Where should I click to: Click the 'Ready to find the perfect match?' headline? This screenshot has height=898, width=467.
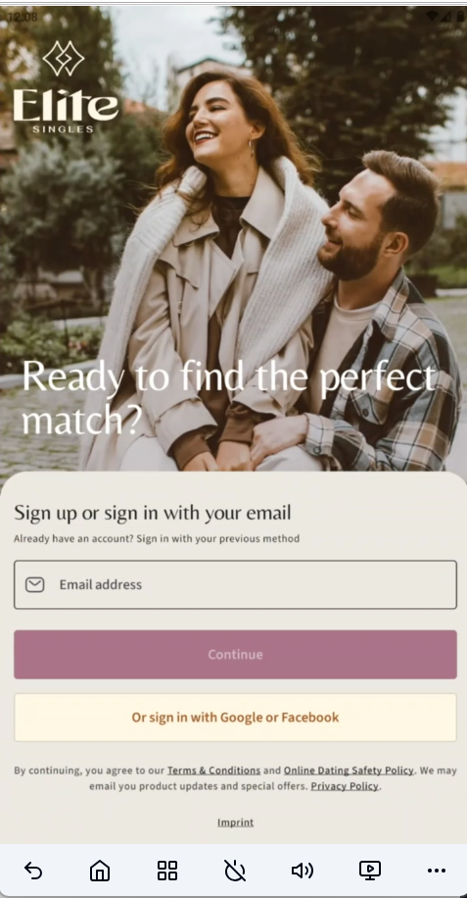[229, 399]
